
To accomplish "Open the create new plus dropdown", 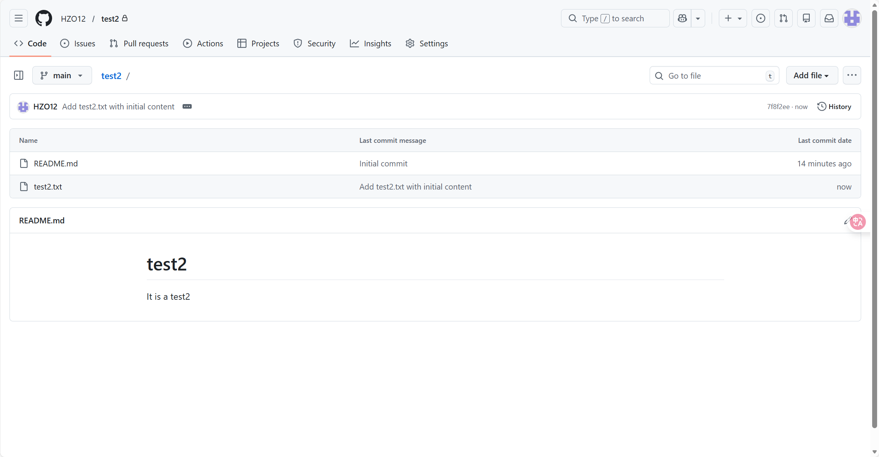I will point(733,18).
